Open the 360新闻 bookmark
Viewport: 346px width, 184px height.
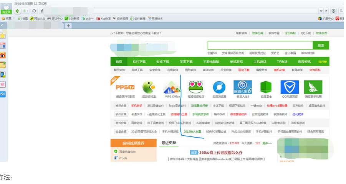coord(72,18)
